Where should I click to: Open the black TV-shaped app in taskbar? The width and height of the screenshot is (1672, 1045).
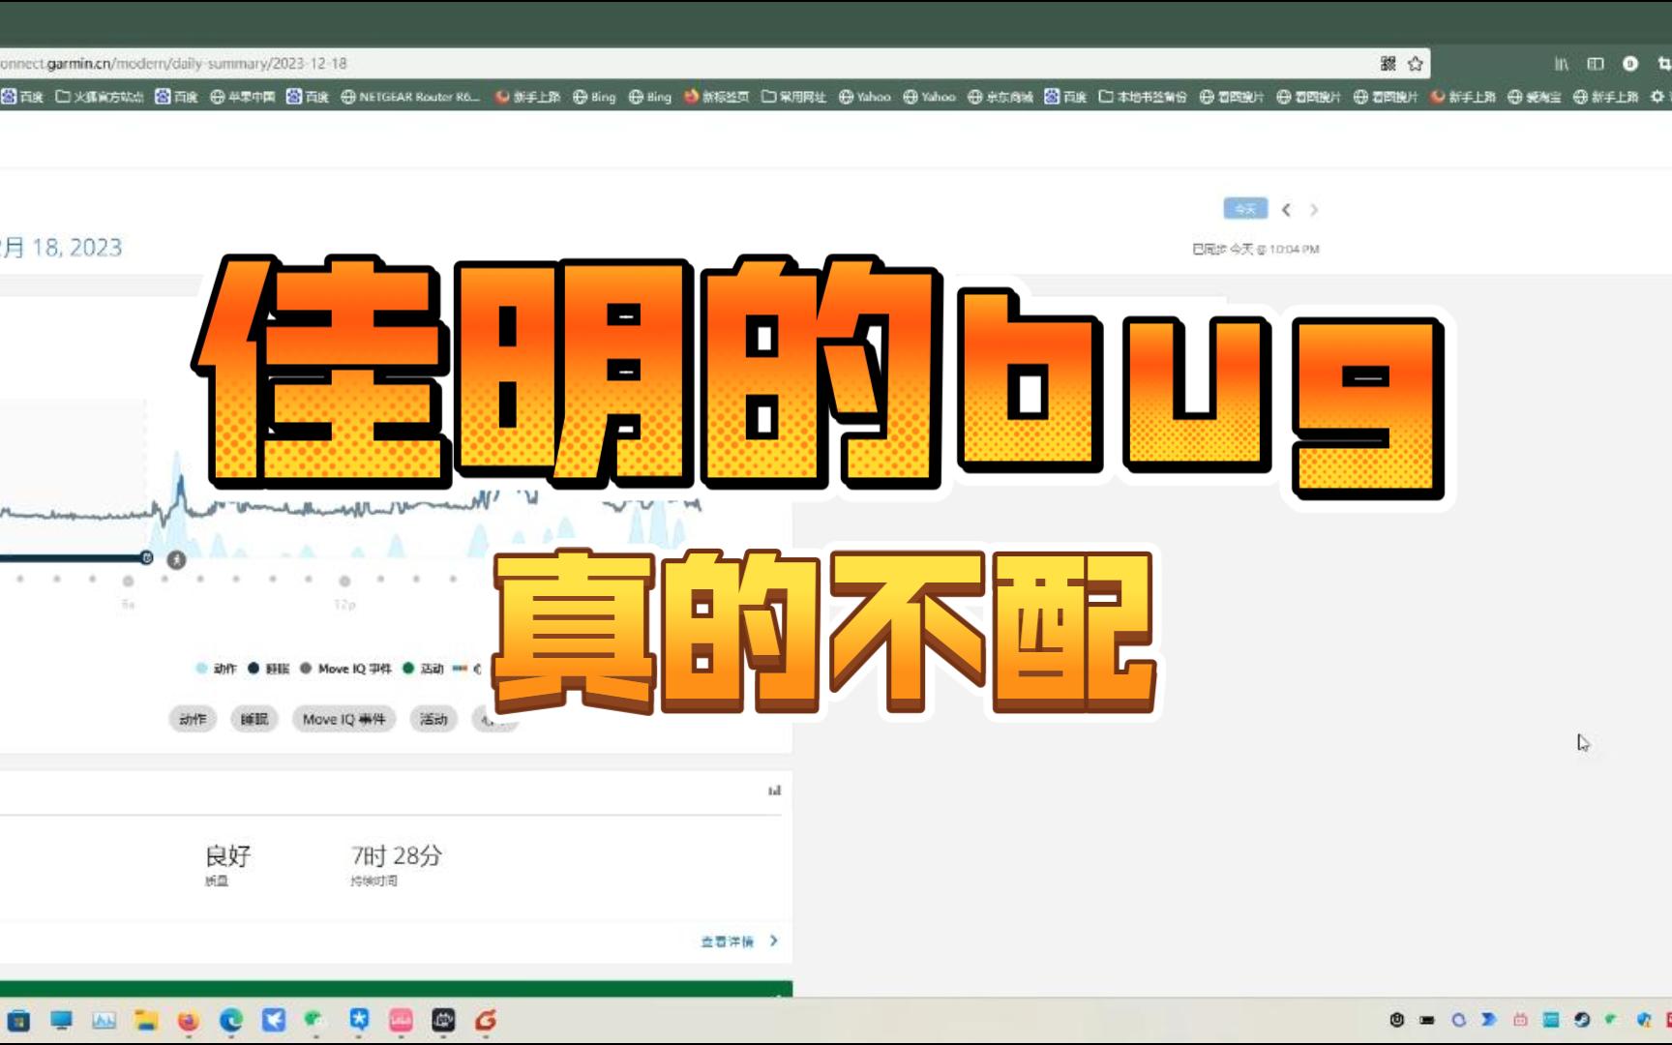pyautogui.click(x=443, y=1020)
